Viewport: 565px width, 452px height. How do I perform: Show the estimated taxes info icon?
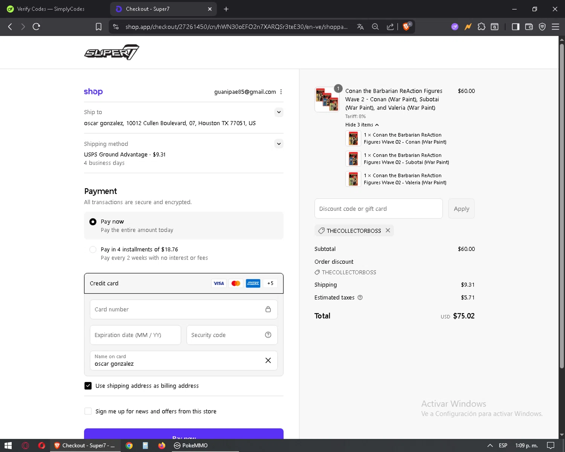coord(360,298)
